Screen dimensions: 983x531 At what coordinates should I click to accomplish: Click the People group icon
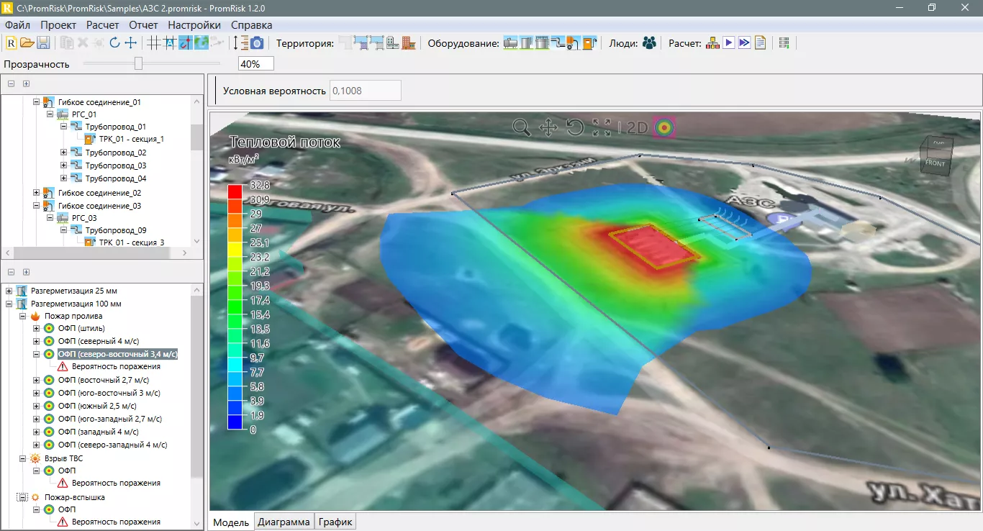coord(649,43)
